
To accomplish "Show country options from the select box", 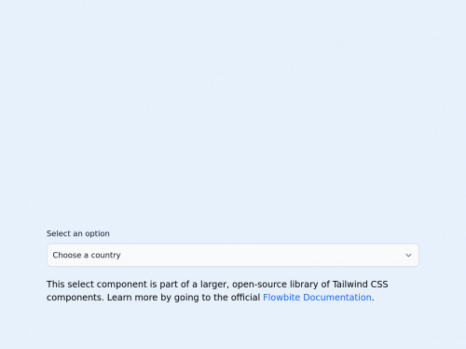I will pos(233,255).
